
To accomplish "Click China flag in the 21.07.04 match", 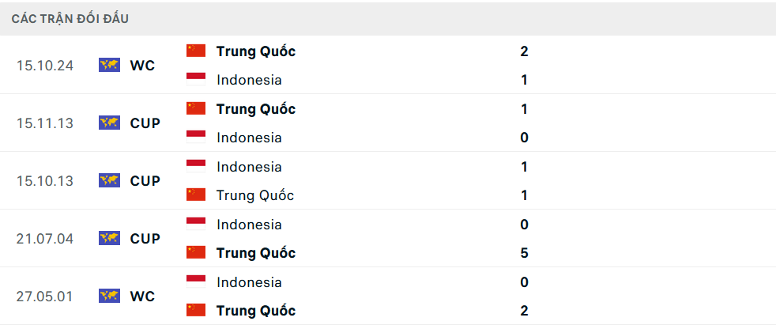I will pos(196,253).
